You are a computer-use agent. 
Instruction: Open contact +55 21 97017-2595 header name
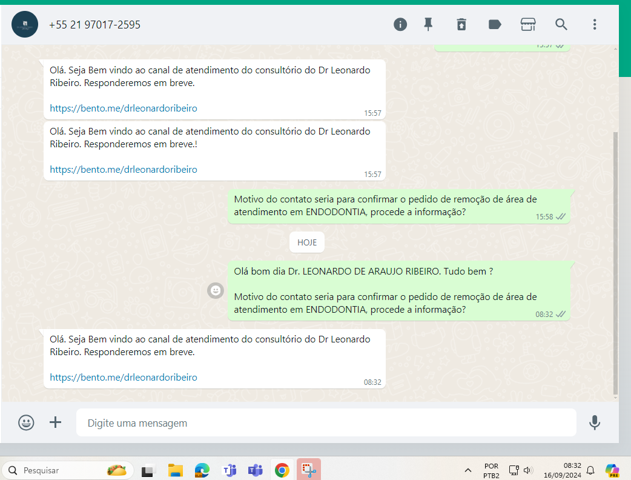pyautogui.click(x=95, y=25)
